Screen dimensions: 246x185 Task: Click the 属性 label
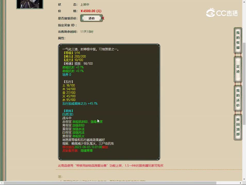62,38
